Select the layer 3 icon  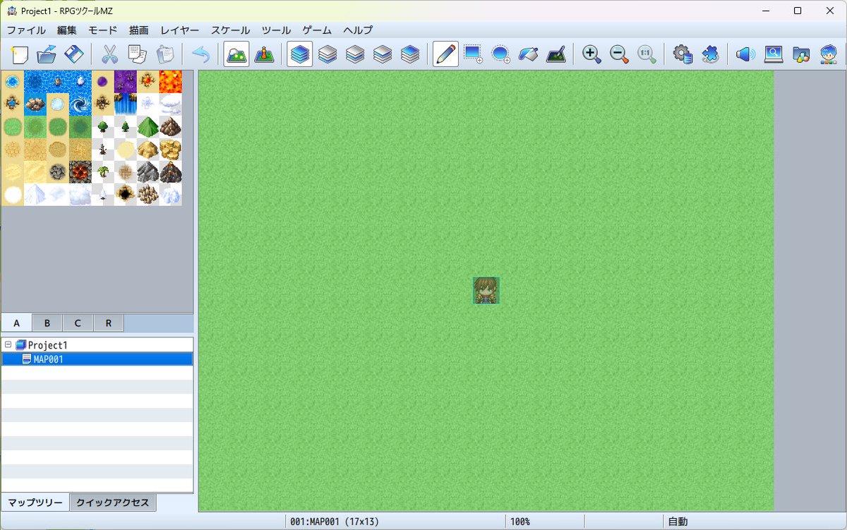pos(383,54)
